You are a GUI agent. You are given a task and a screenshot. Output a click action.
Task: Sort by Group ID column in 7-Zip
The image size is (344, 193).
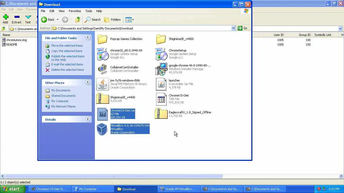pyautogui.click(x=304, y=35)
